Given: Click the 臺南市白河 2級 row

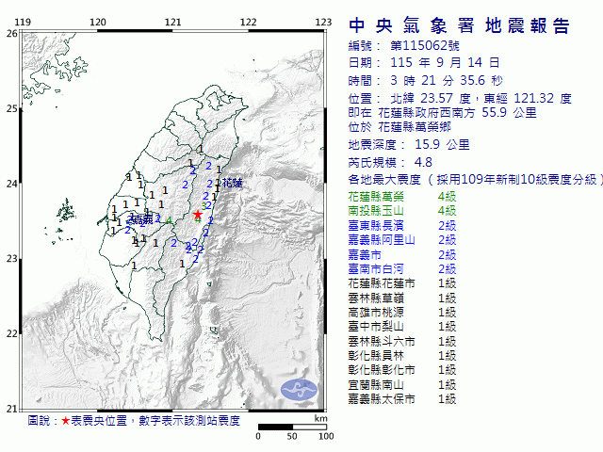Looking at the screenshot, I should (402, 269).
